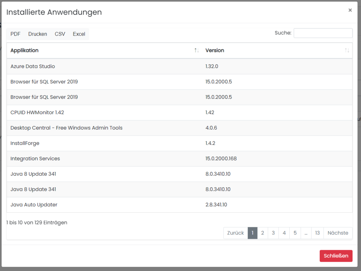This screenshot has height=271, width=361.
Task: Export table as PDF
Action: [x=16, y=34]
